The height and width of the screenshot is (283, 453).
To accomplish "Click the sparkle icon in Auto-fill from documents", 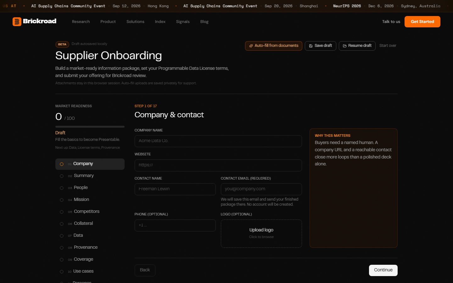I will coord(251,46).
